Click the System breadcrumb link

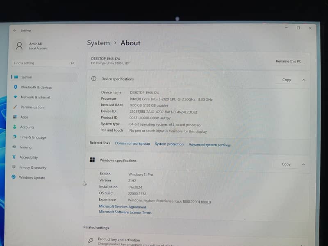point(98,43)
